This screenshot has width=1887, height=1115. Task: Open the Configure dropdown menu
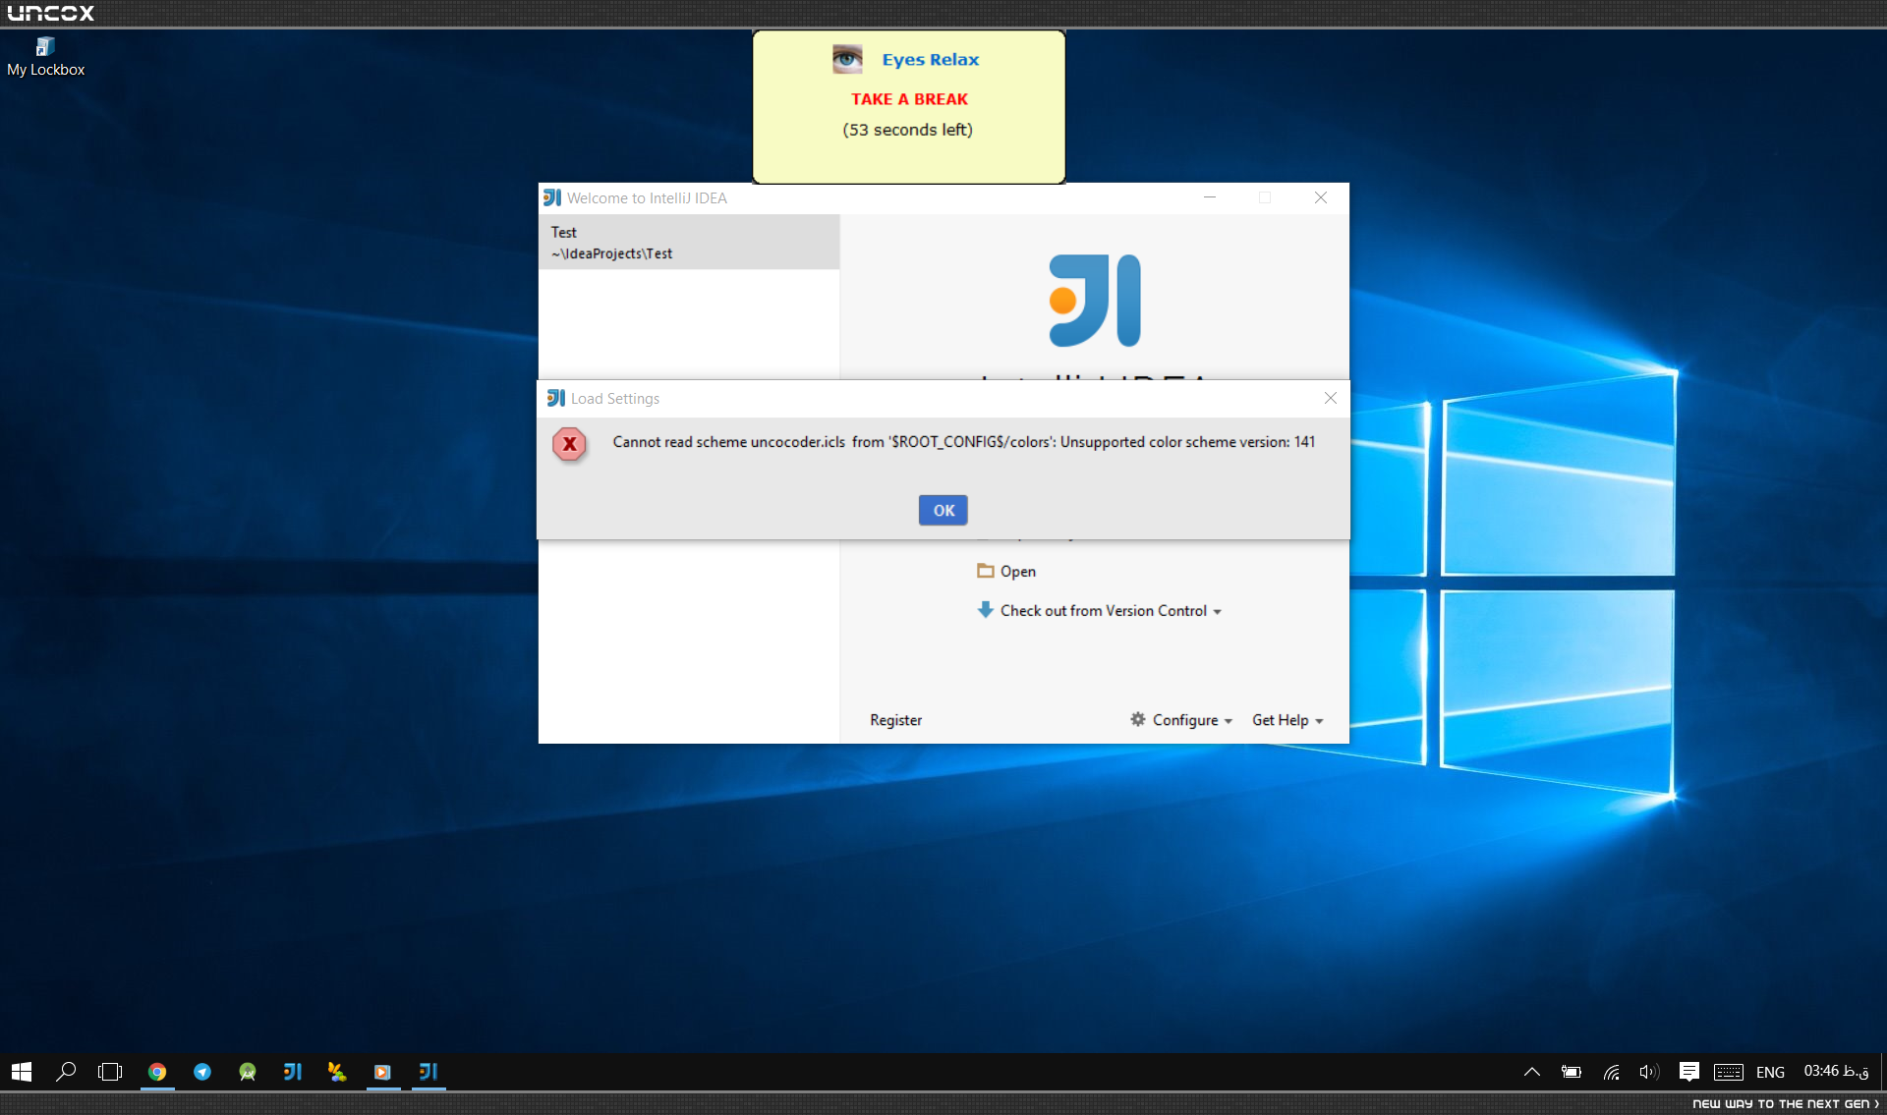pos(1180,720)
